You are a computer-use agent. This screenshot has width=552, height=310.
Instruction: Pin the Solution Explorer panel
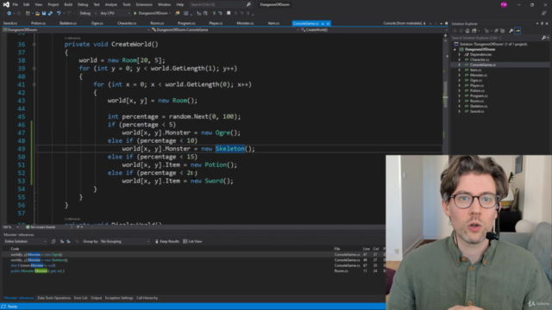coord(543,23)
